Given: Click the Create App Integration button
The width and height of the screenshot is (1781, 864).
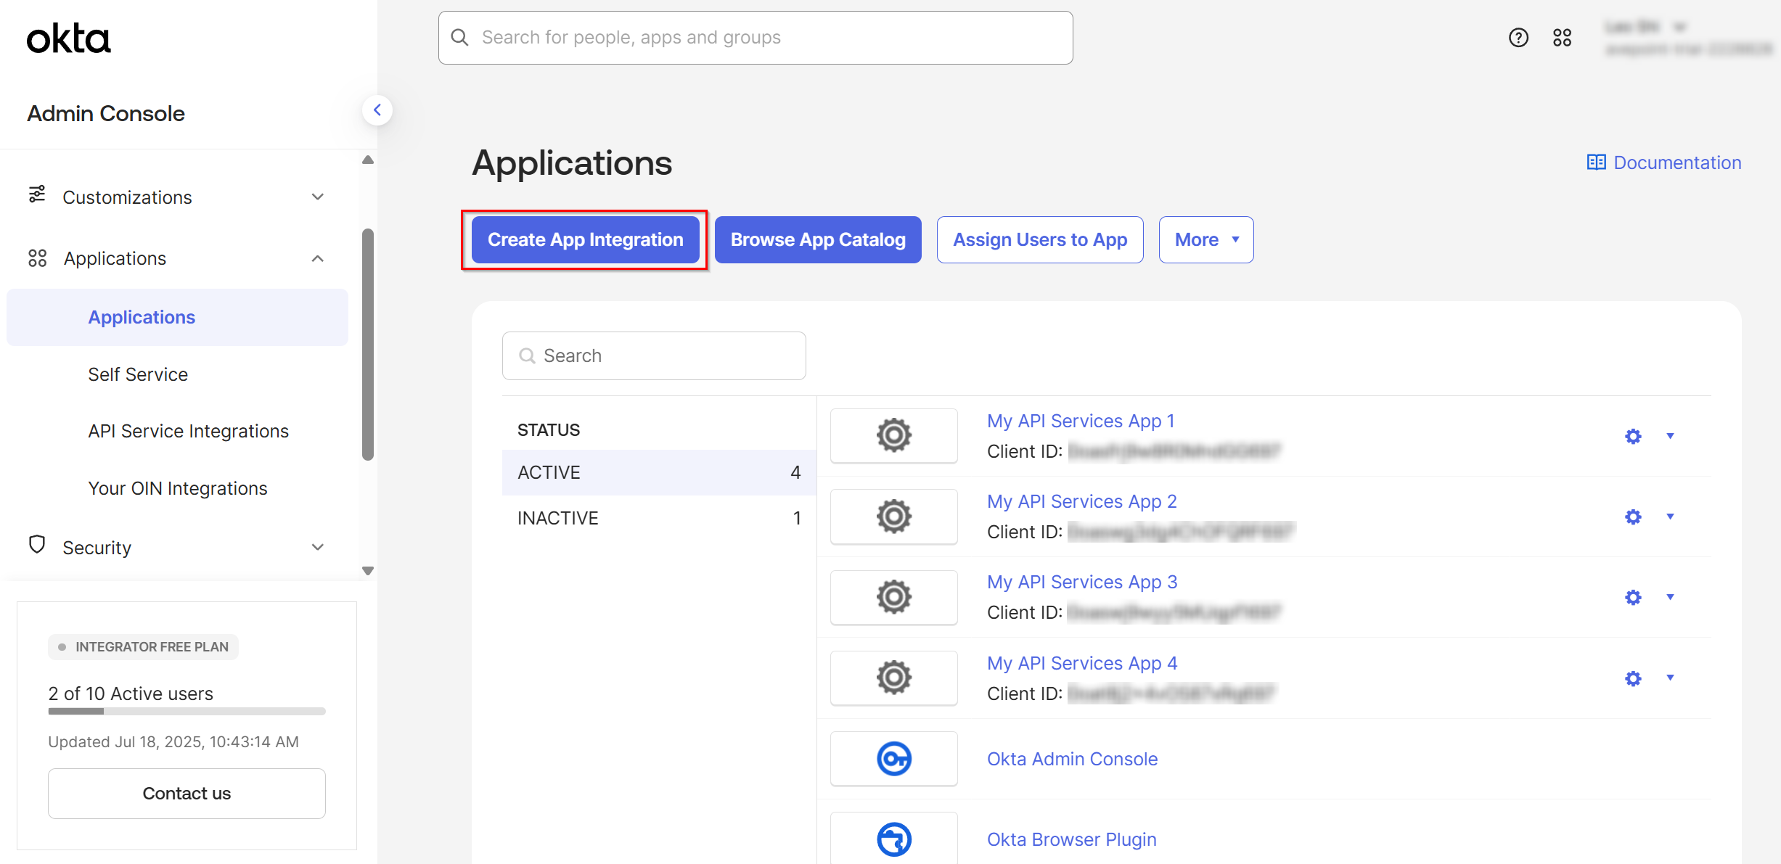Looking at the screenshot, I should pyautogui.click(x=584, y=239).
